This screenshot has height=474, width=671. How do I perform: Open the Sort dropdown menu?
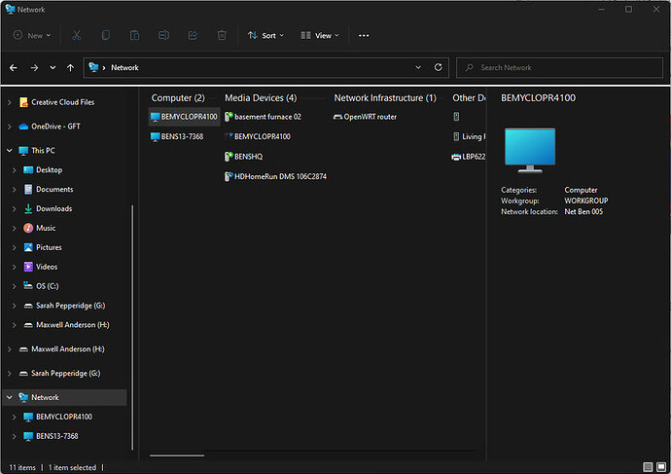point(266,35)
